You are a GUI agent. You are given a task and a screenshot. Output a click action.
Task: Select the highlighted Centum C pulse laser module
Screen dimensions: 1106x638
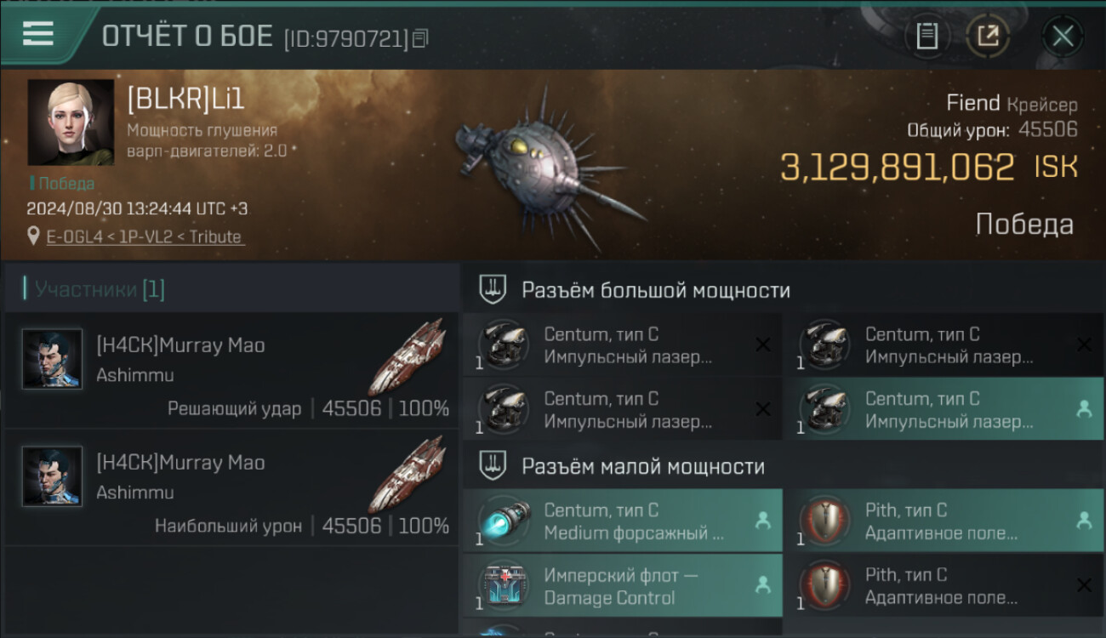coord(943,409)
